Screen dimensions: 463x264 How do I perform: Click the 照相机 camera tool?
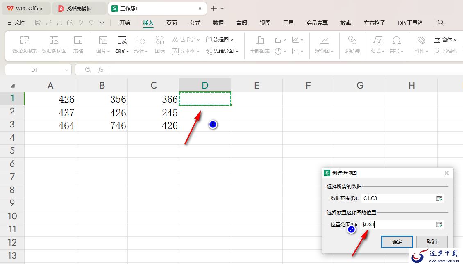pyautogui.click(x=445, y=51)
